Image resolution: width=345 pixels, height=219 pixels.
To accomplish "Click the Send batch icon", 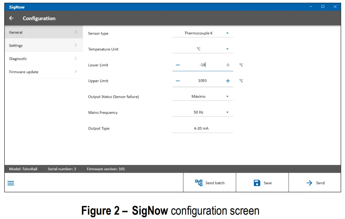I will (x=199, y=183).
